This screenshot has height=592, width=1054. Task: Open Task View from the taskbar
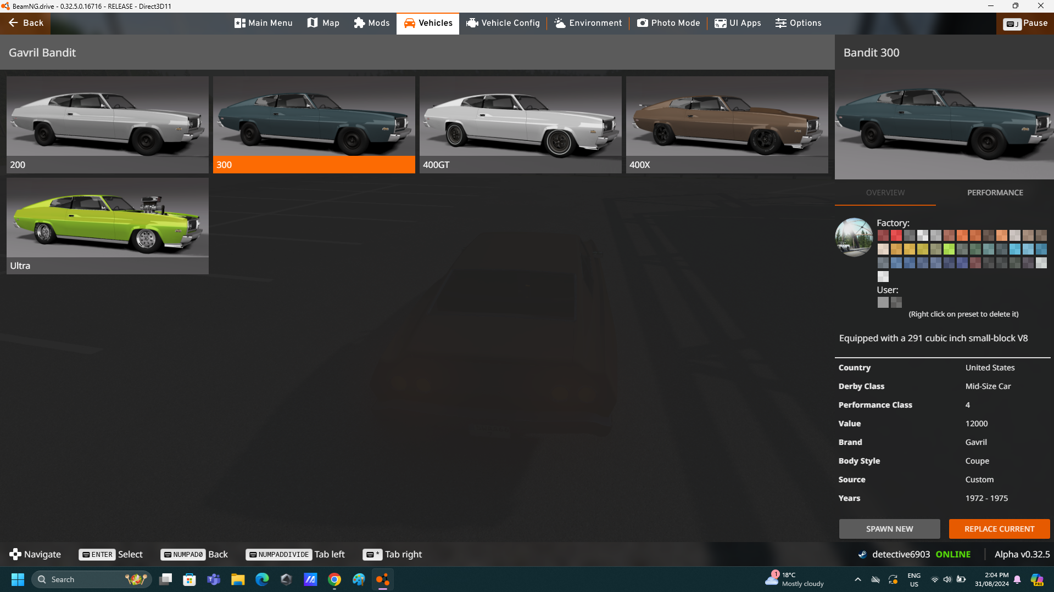click(x=165, y=579)
